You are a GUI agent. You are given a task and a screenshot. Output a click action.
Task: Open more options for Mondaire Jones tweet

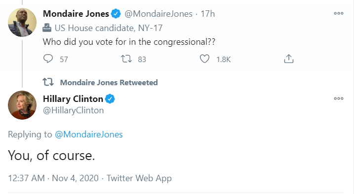click(339, 13)
